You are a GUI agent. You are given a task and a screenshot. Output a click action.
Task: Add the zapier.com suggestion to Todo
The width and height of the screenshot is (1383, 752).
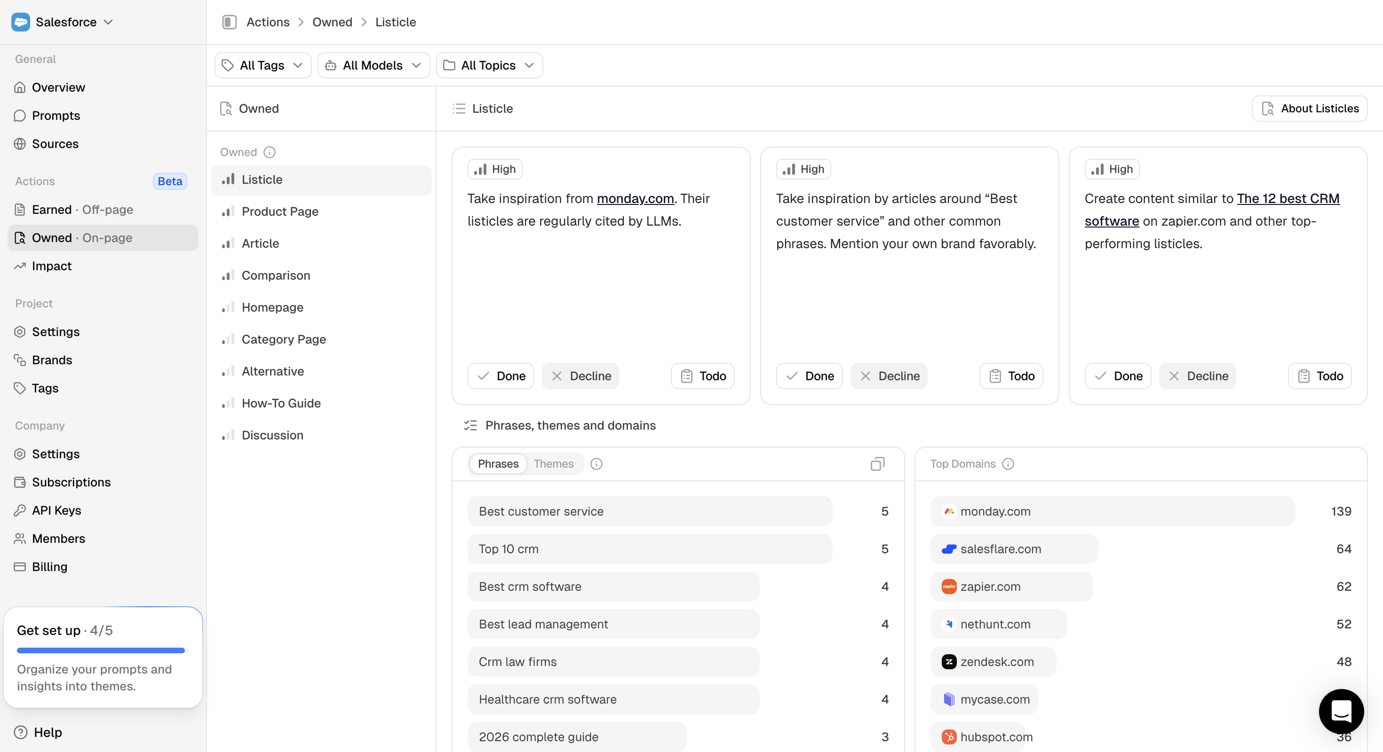(1319, 376)
